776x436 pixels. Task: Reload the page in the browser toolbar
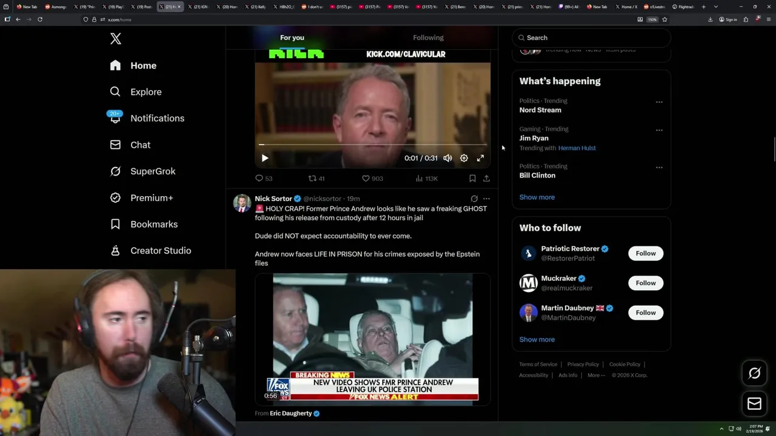click(x=40, y=19)
